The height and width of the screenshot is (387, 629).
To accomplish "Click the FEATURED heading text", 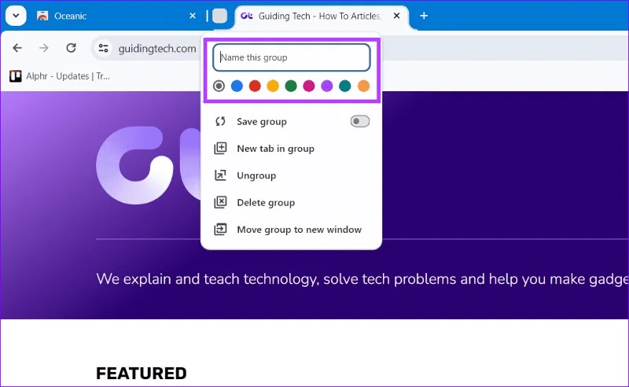I will [x=142, y=374].
